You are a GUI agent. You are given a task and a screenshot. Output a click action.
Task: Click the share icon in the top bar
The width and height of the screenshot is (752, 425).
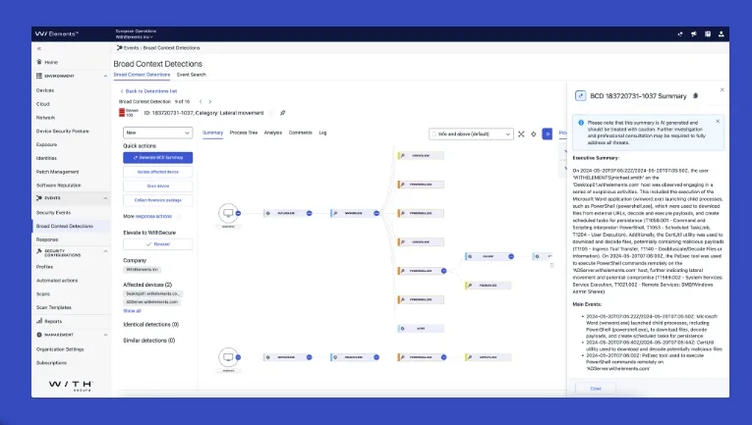click(x=680, y=34)
